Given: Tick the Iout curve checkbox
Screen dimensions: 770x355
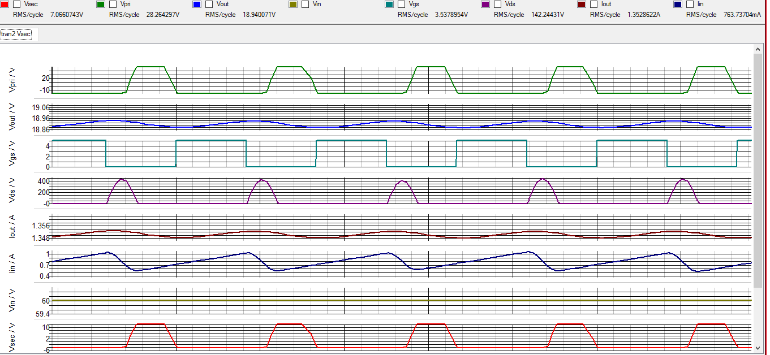Looking at the screenshot, I should pyautogui.click(x=593, y=4).
